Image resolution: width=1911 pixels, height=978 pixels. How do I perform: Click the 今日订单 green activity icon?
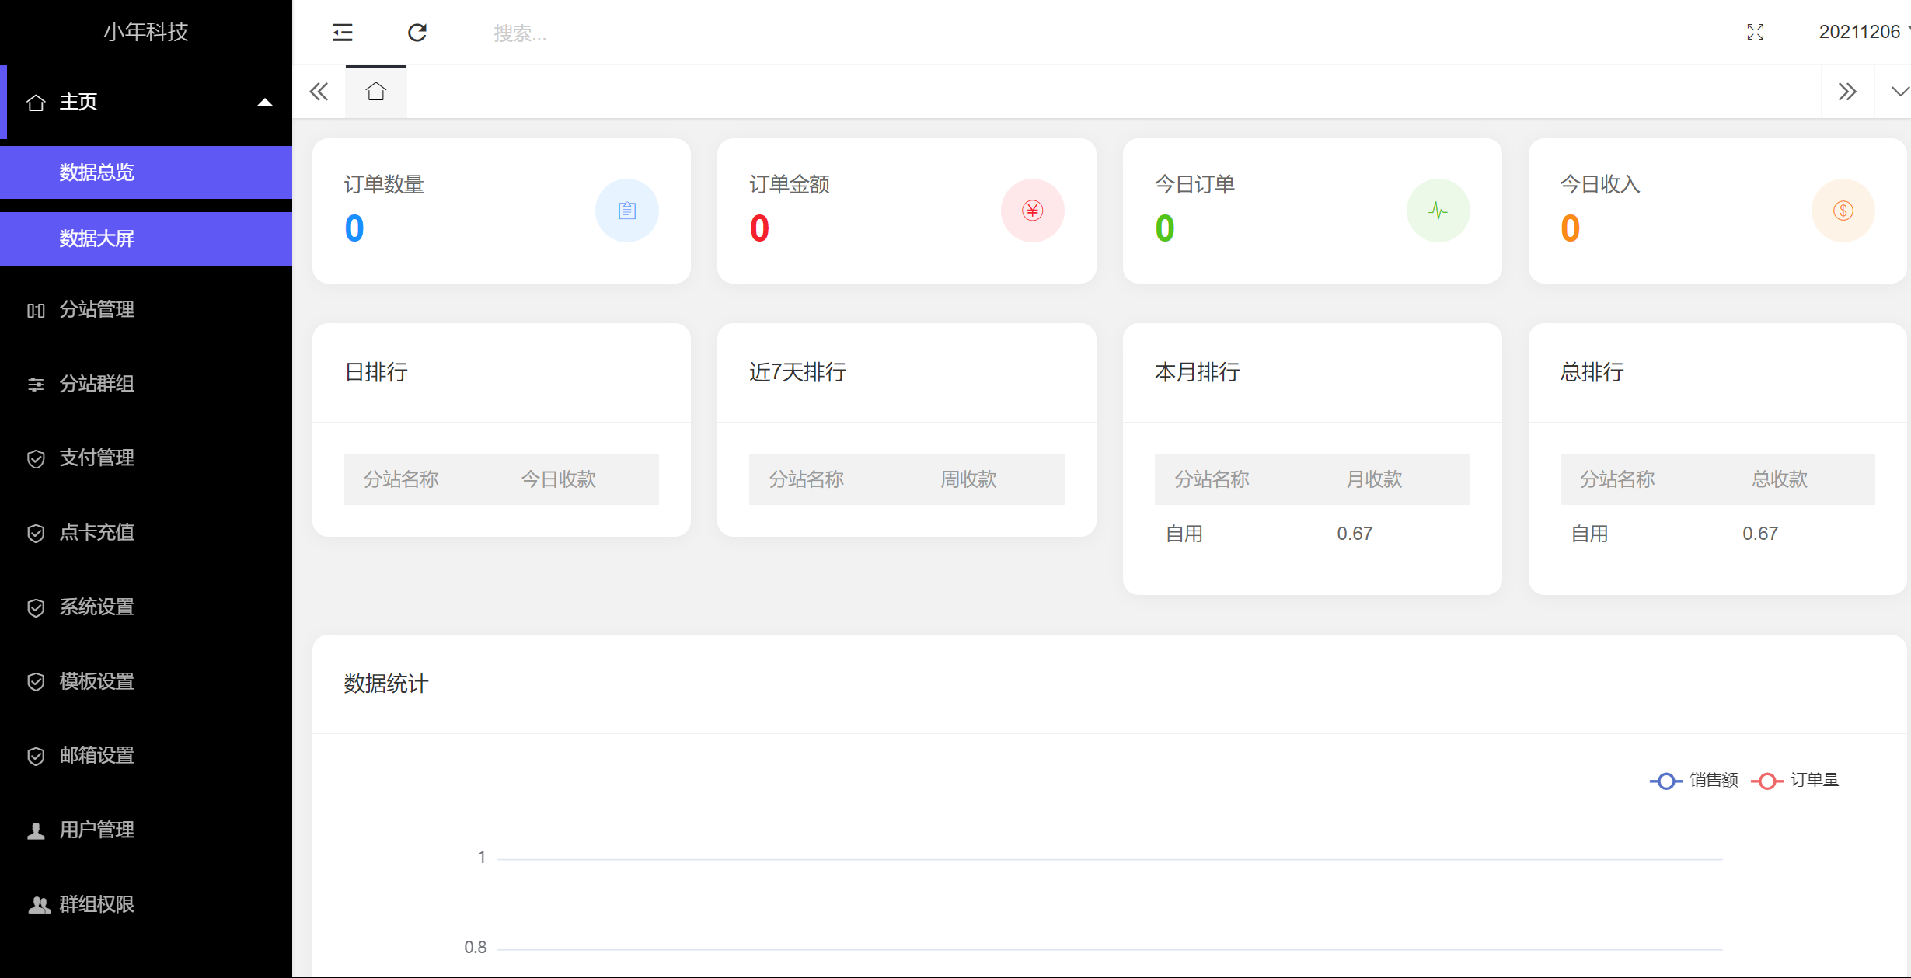tap(1438, 211)
